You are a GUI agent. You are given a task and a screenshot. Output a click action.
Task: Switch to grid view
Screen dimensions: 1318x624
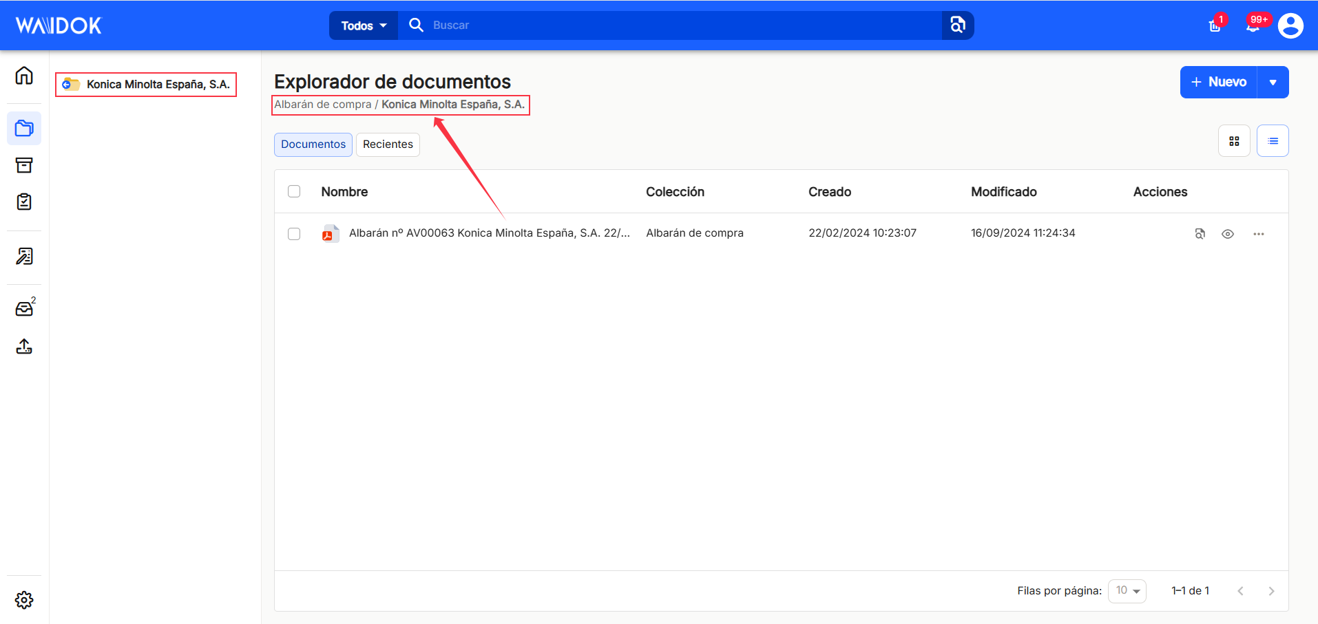(1234, 141)
